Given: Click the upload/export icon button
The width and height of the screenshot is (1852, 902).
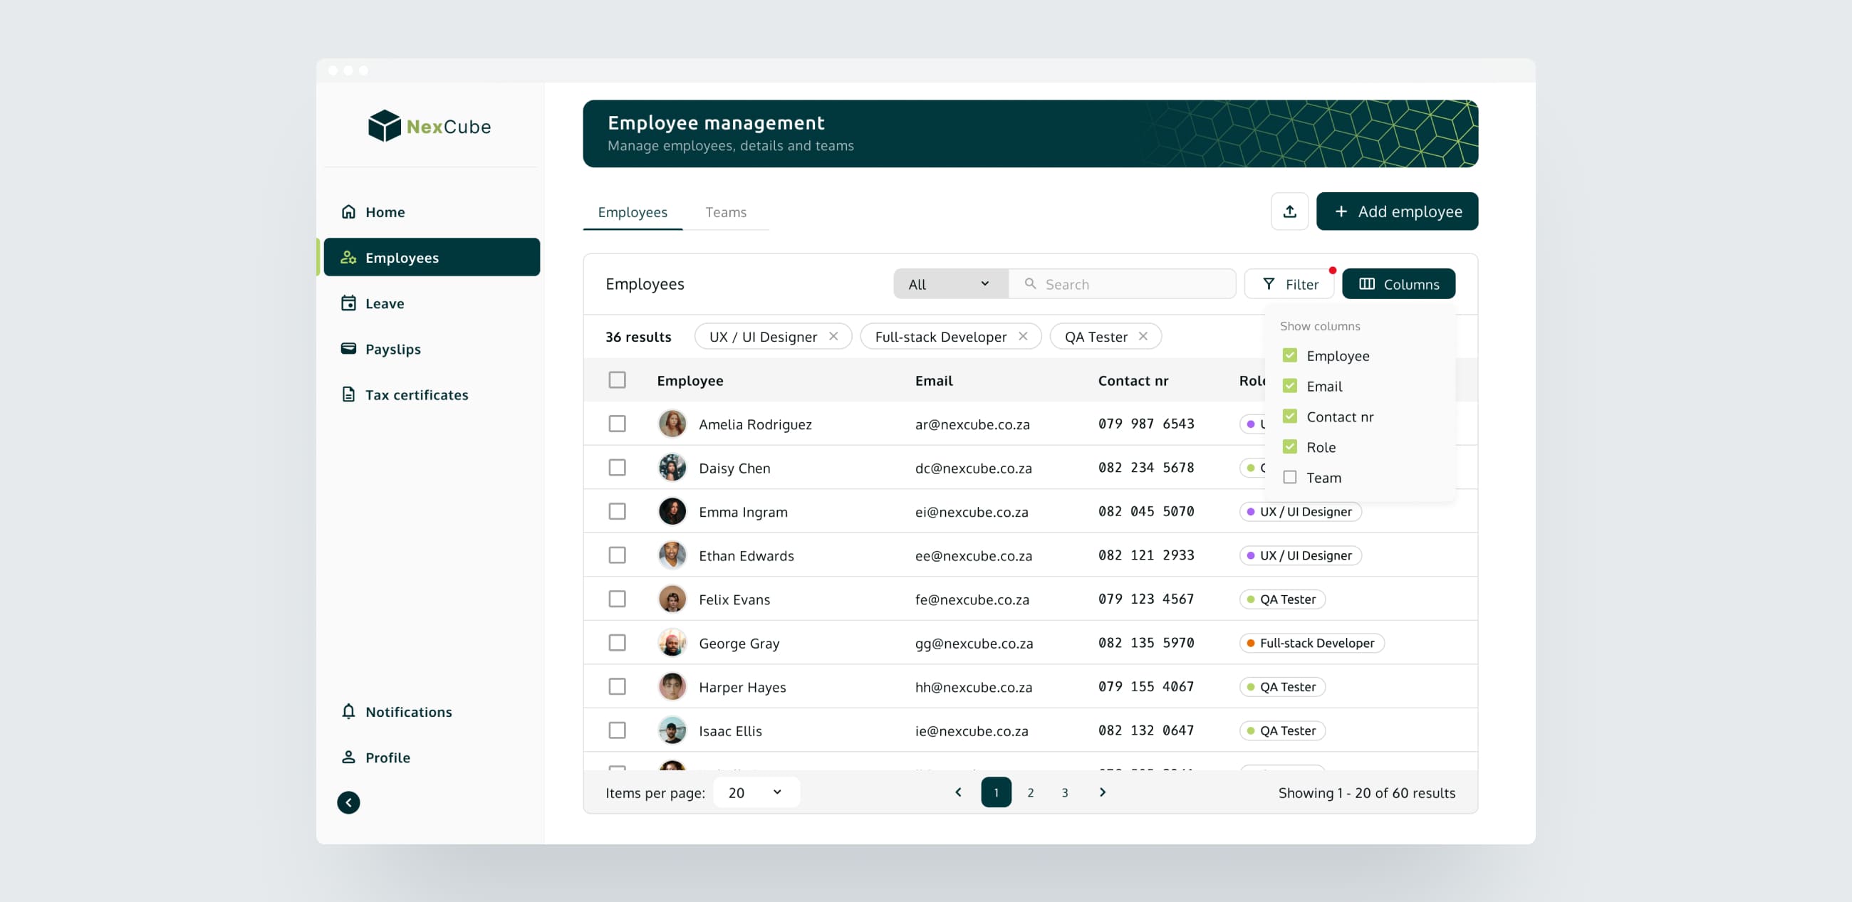Looking at the screenshot, I should click(1289, 211).
